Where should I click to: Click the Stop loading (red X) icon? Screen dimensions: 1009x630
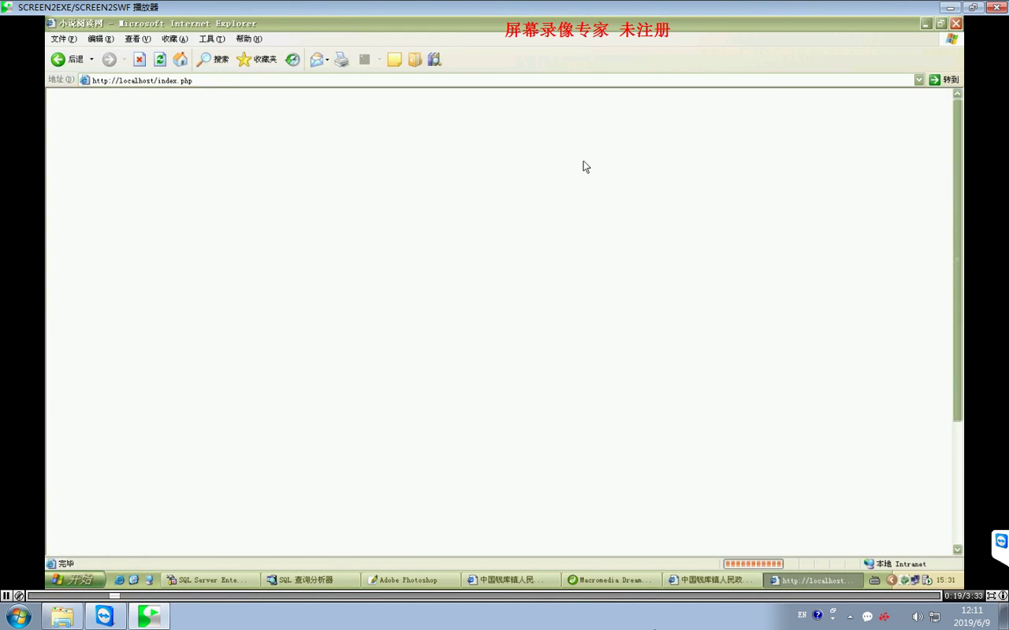140,60
